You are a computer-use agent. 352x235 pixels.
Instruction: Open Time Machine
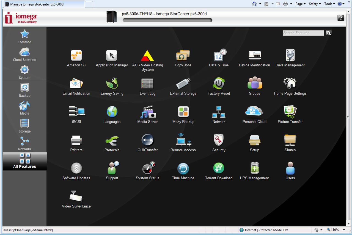click(x=183, y=171)
